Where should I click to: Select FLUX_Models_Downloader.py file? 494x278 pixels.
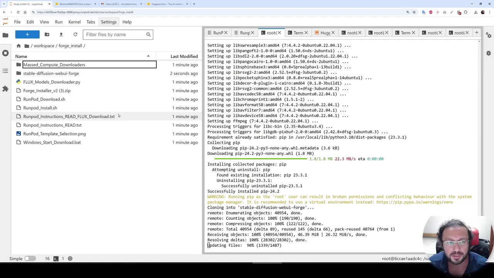tap(107, 82)
